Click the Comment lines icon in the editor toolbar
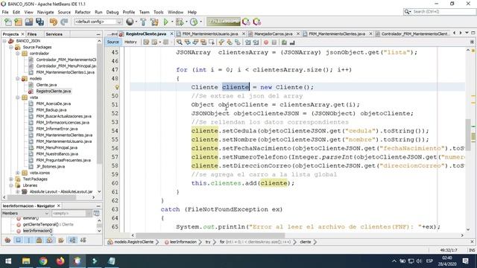 click(x=284, y=42)
